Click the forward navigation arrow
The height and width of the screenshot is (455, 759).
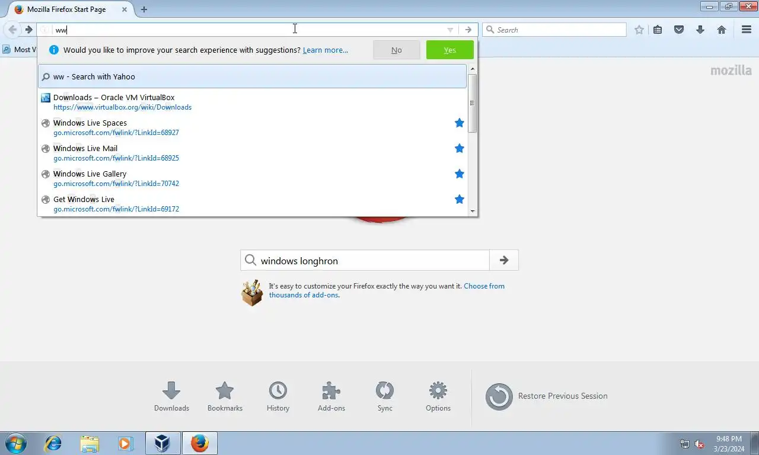[28, 30]
